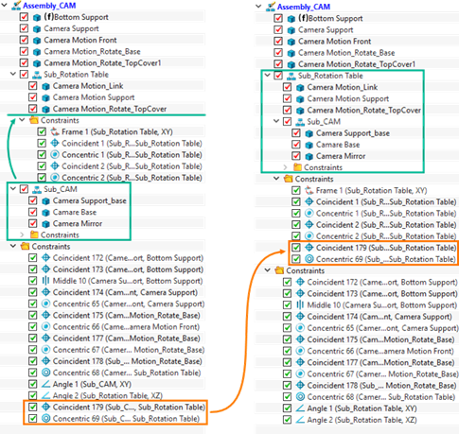The width and height of the screenshot is (459, 434).
Task: Click the Concentric 69 icon in the right tree
Action: point(309,259)
